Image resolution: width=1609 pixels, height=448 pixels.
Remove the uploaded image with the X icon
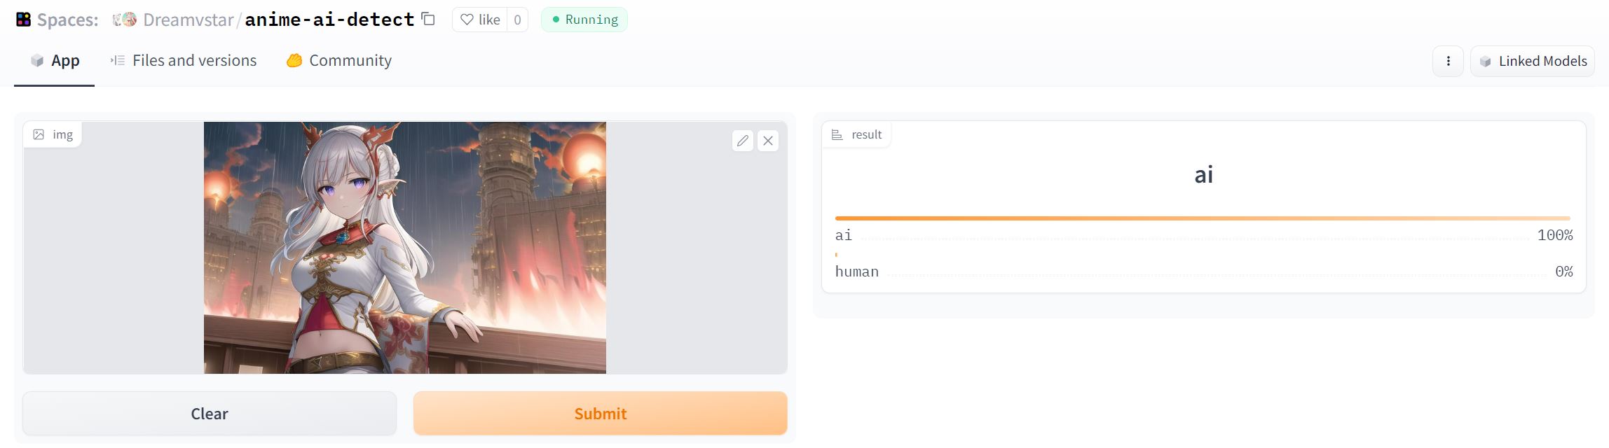click(x=768, y=141)
